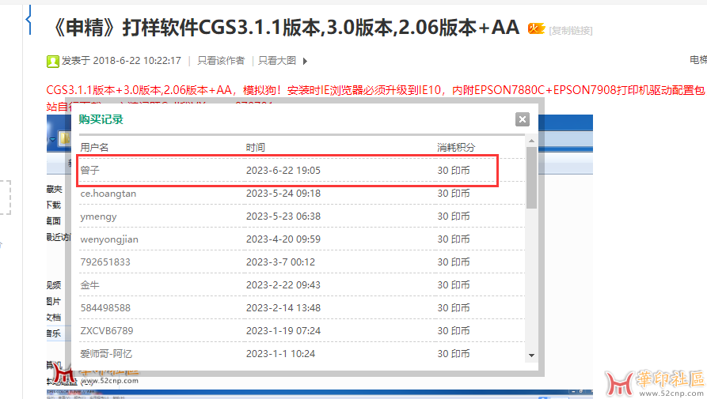Click time 2023-4-20 09:59

click(x=283, y=239)
